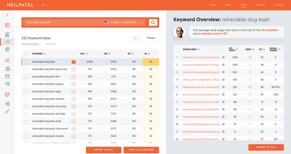Click the orange two-people icon in sidebar
Image resolution: width=291 pixels, height=154 pixels.
7,60
